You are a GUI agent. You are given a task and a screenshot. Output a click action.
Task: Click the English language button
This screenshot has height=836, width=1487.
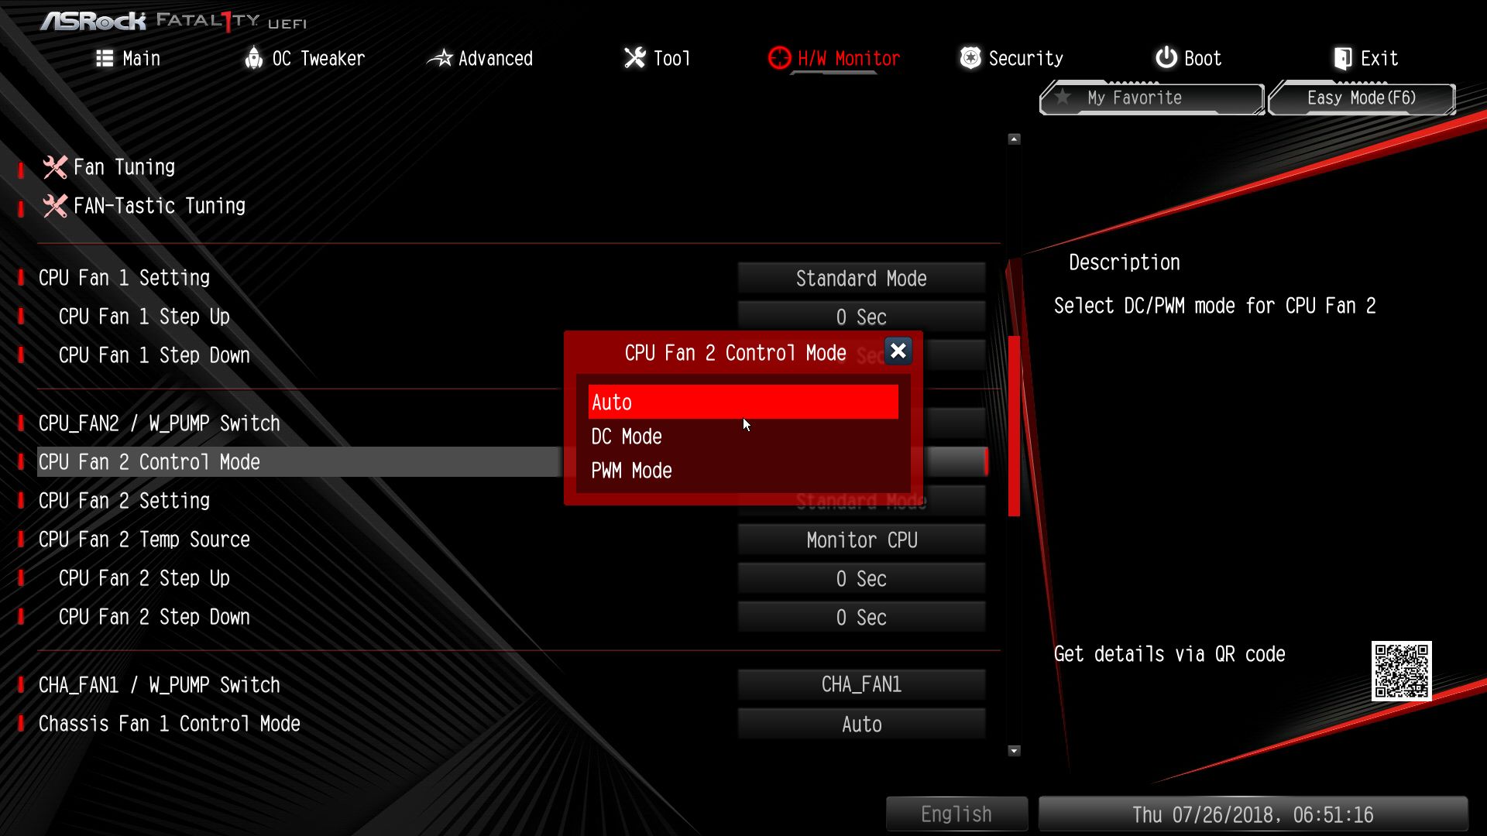(x=956, y=814)
